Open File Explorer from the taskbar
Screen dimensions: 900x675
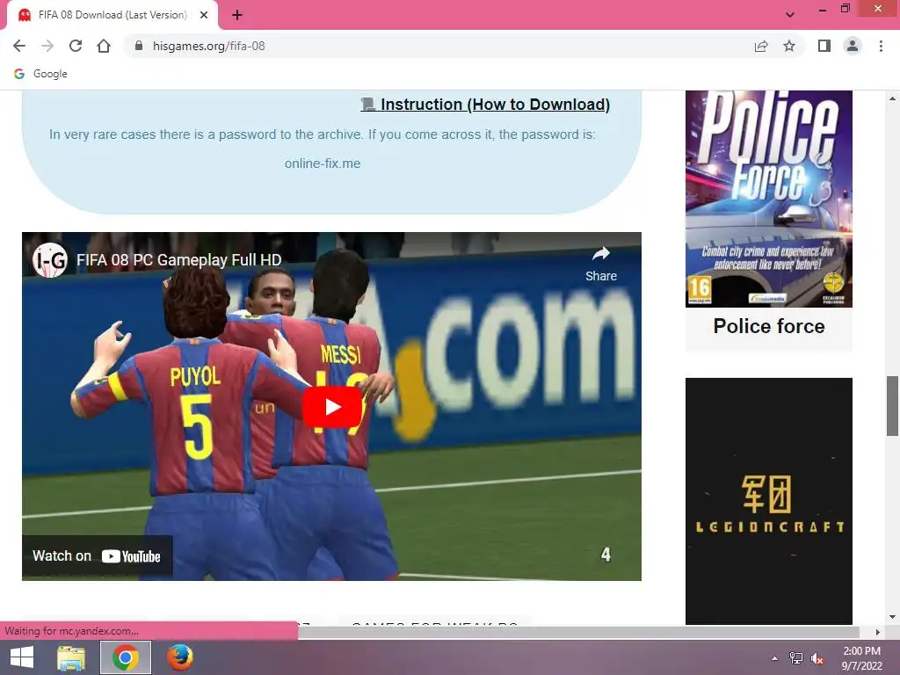tap(71, 657)
